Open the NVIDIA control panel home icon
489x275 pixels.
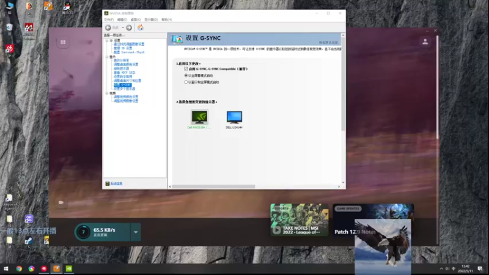(141, 28)
